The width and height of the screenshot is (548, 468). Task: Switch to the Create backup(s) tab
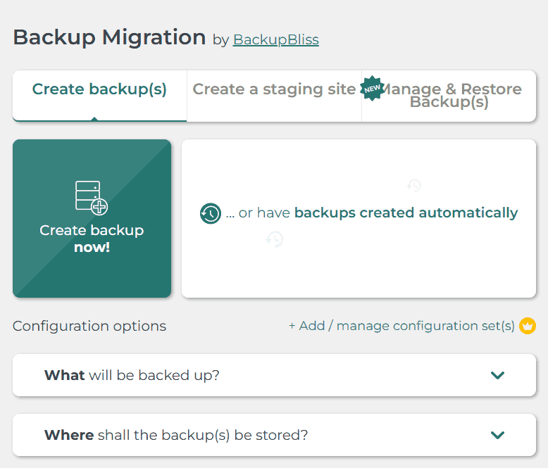pyautogui.click(x=99, y=89)
